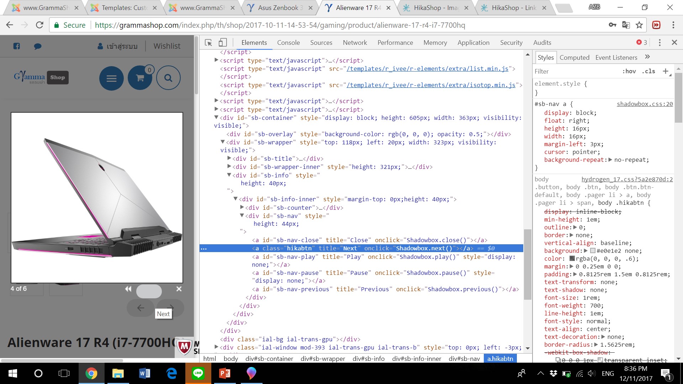This screenshot has height=384, width=683.
Task: Click the #e0e1e2 background color swatch
Action: click(593, 251)
